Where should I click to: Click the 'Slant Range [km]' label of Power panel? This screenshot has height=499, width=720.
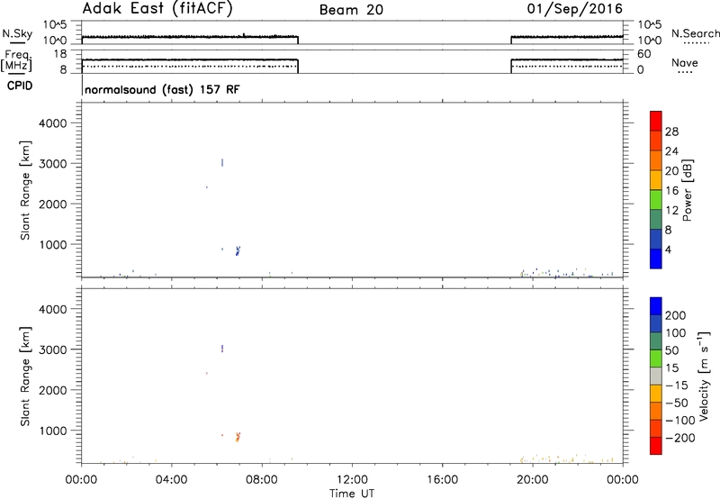pyautogui.click(x=25, y=190)
